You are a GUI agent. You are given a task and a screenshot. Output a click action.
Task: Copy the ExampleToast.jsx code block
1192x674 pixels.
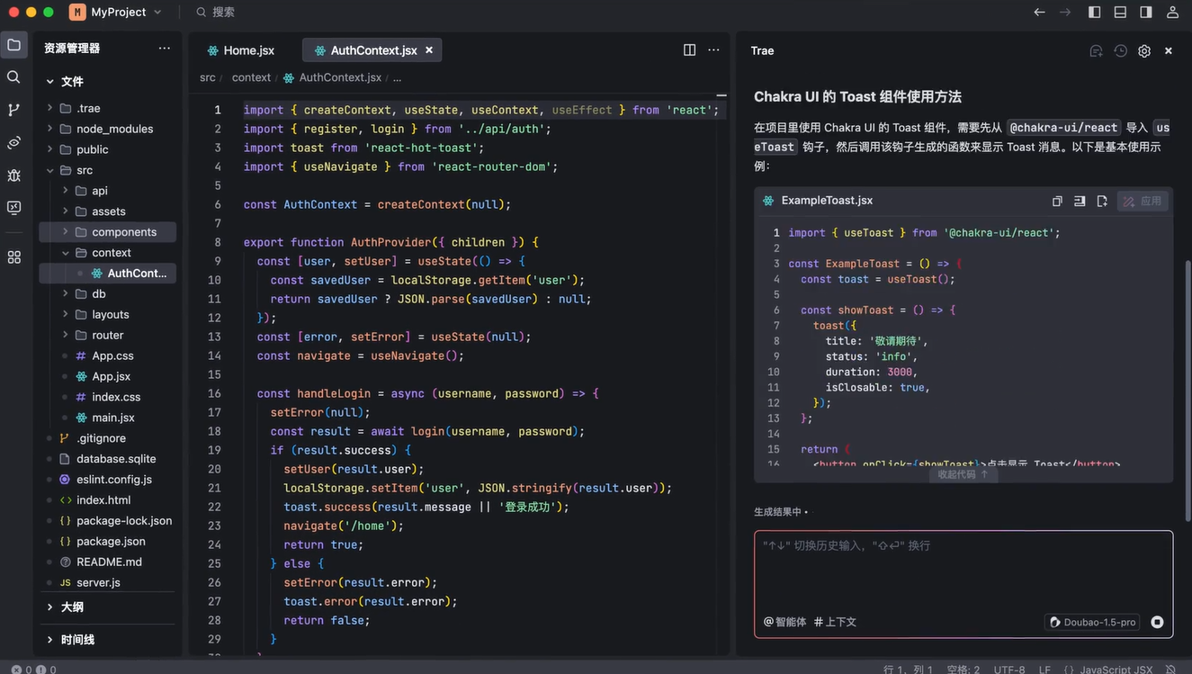click(1057, 201)
